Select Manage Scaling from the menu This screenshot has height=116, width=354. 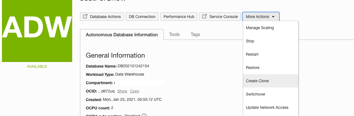(x=260, y=28)
